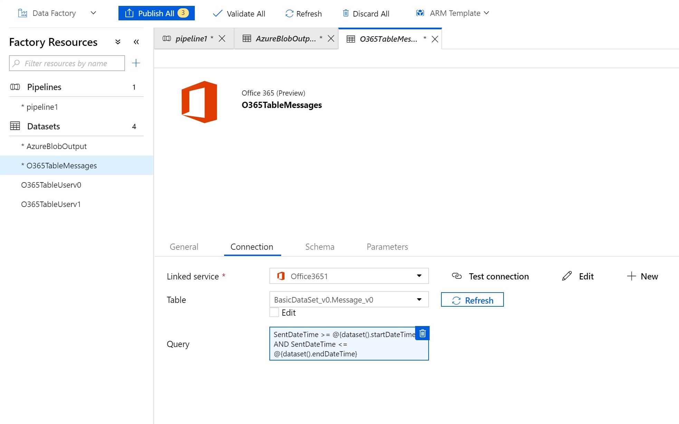Open the Linked service Office3651 dropdown
The image size is (679, 424).
tap(419, 276)
